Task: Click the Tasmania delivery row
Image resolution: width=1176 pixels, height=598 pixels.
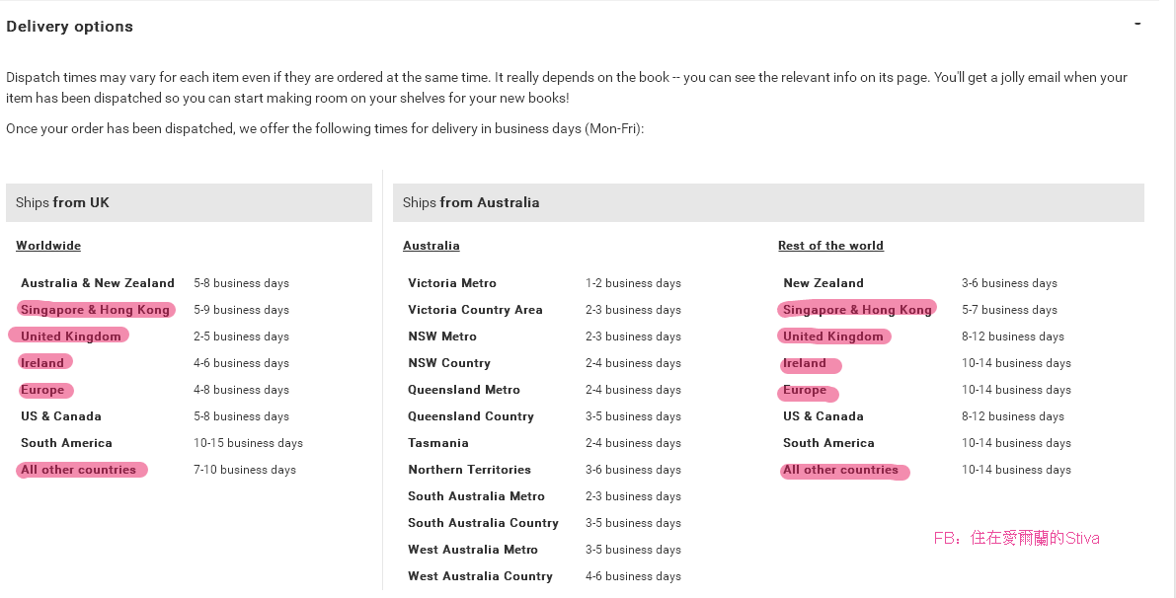Action: pos(438,443)
